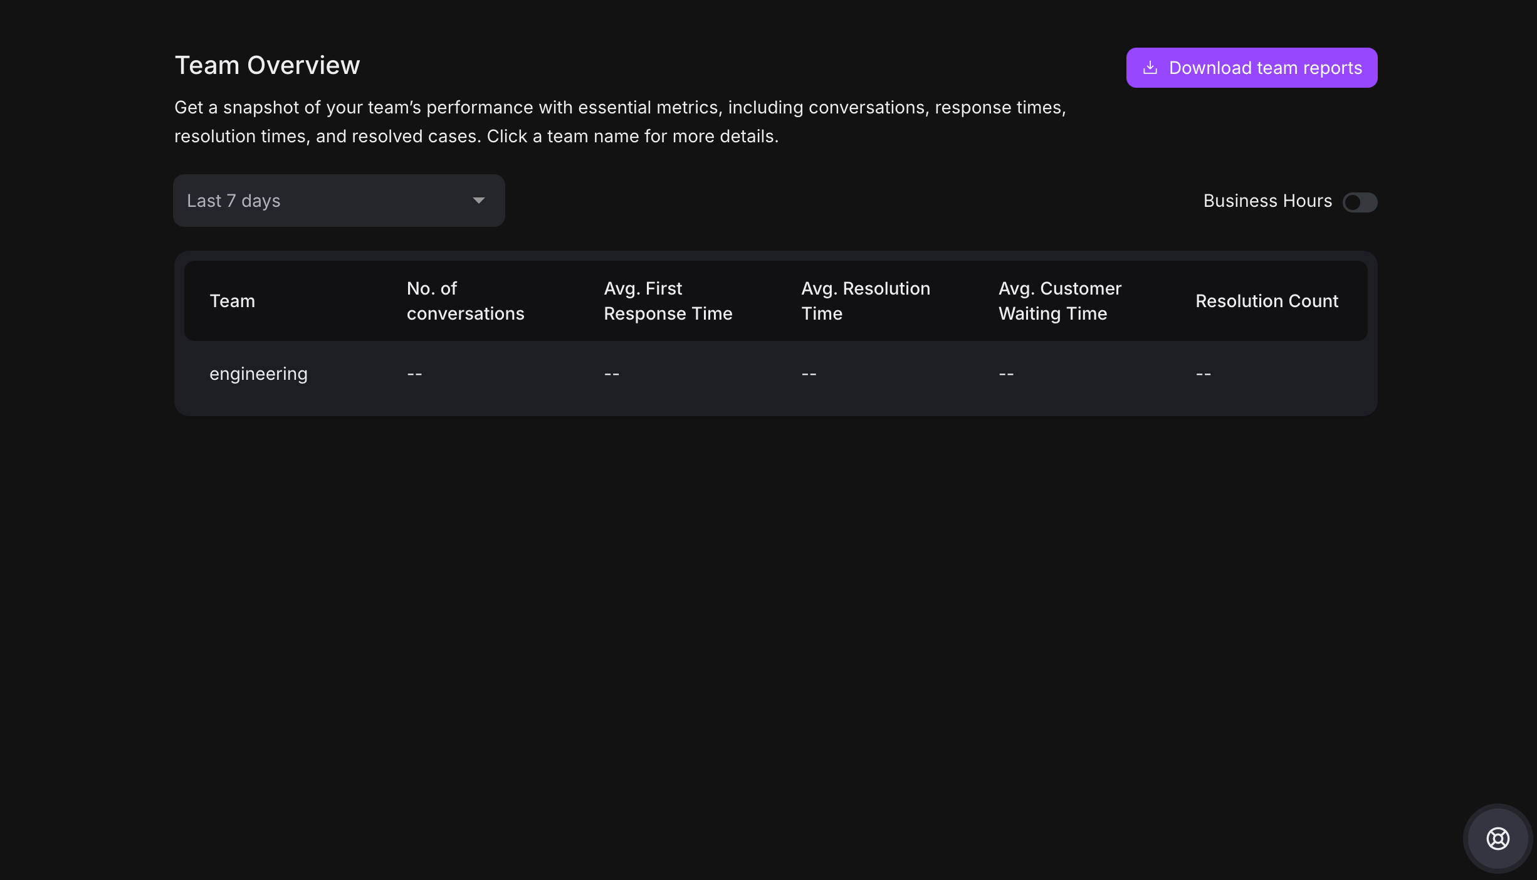Screen dimensions: 1537x880
Task: Click the download icon in the reports button
Action: pos(1150,68)
